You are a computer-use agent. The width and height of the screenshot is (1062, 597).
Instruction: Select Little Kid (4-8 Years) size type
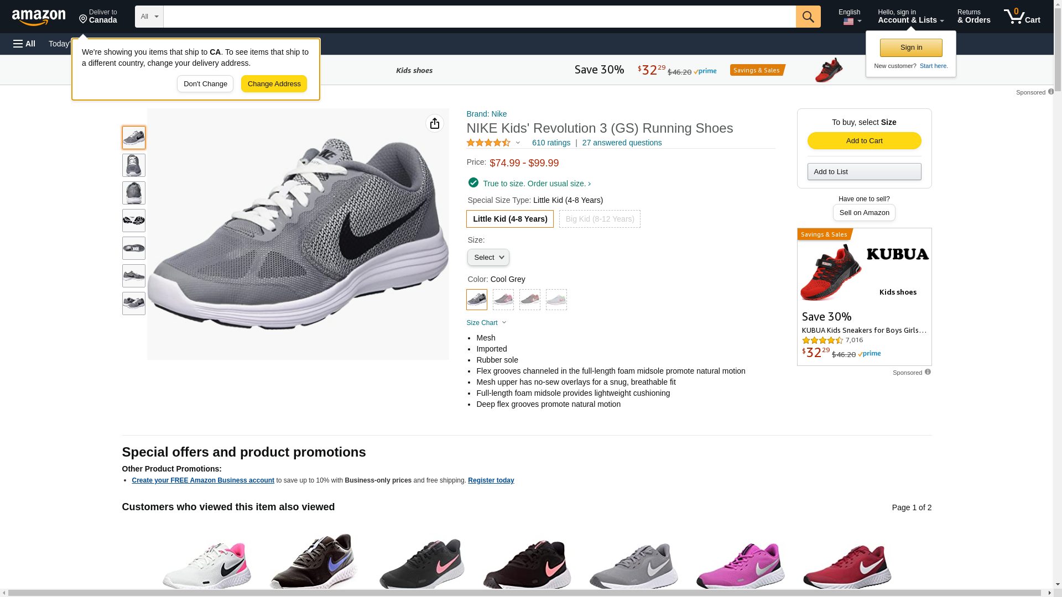tap(509, 219)
